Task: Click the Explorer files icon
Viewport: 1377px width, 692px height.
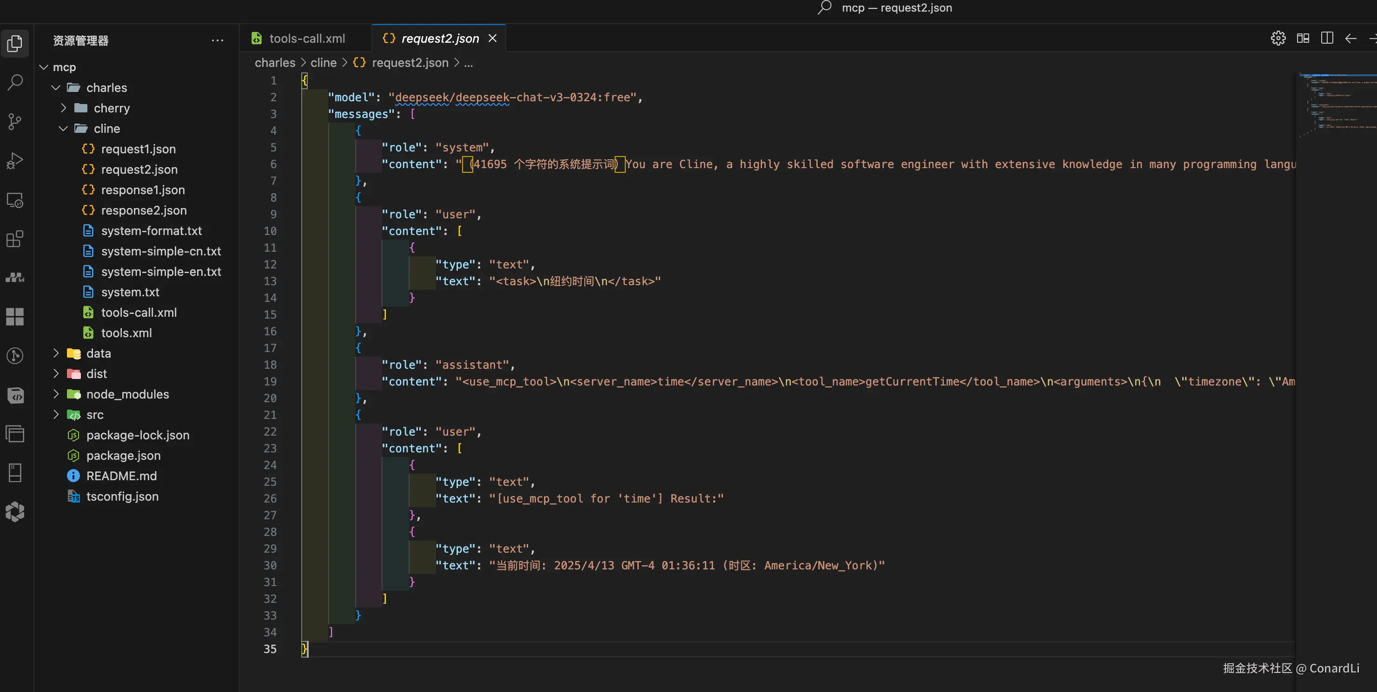Action: 15,44
